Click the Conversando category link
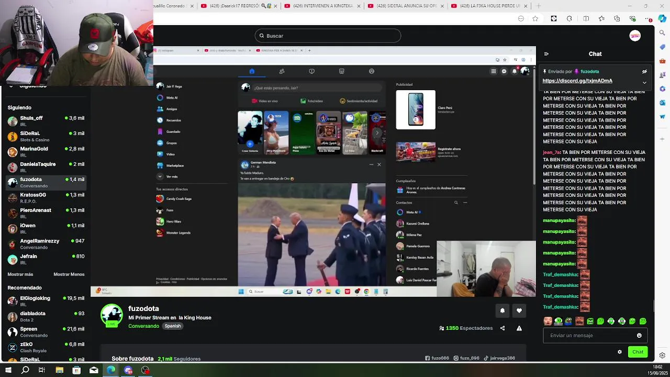The image size is (670, 377). [x=143, y=326]
